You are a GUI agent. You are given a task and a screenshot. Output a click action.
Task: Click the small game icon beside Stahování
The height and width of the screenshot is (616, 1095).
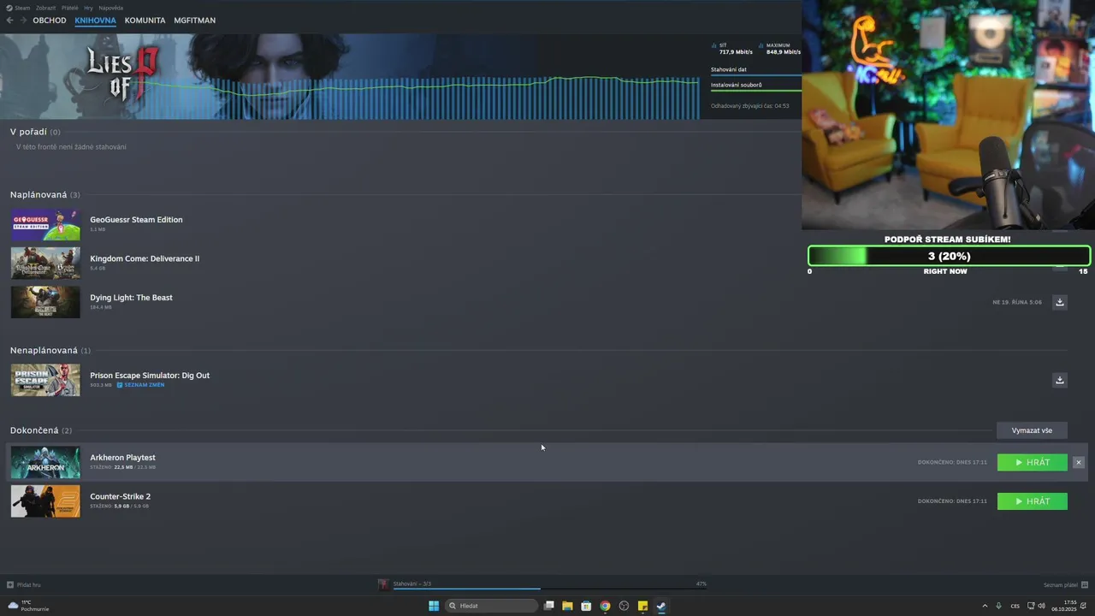[x=383, y=584]
